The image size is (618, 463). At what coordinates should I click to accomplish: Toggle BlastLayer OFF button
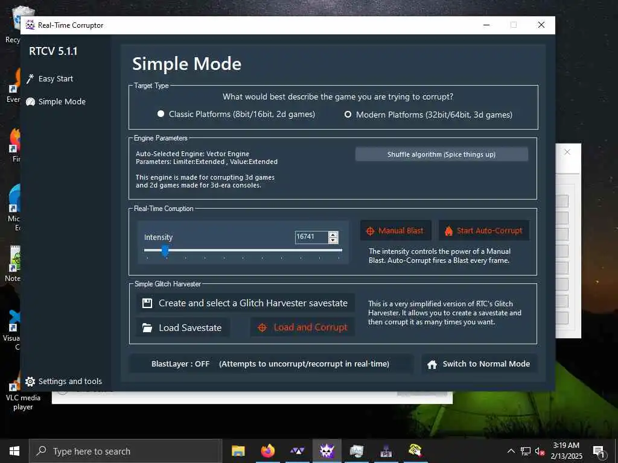click(x=271, y=364)
